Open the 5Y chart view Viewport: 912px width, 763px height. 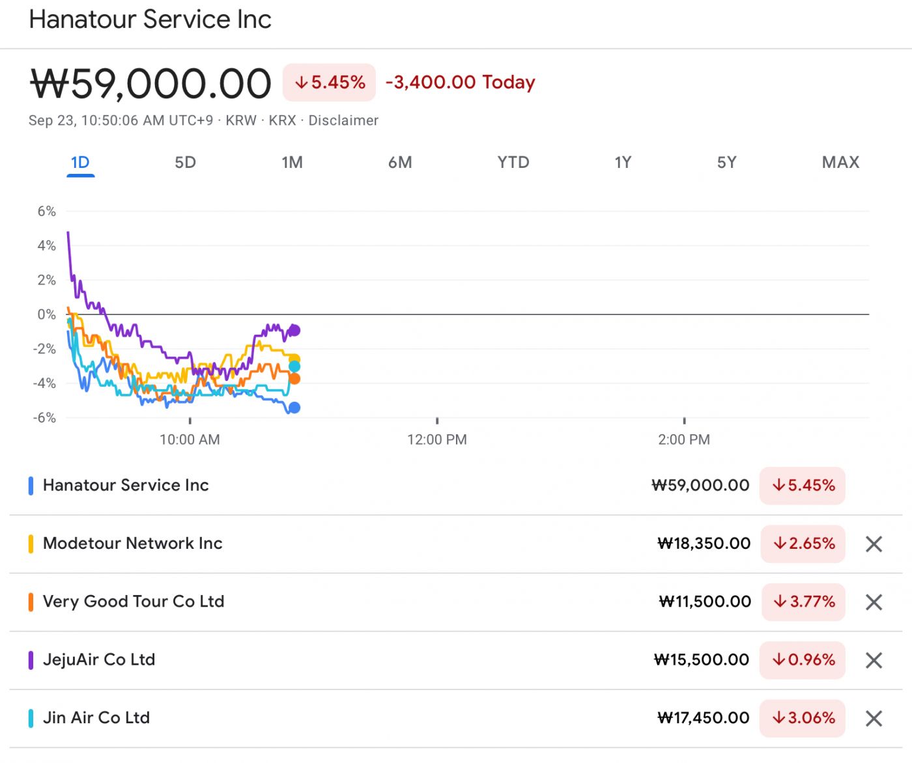click(726, 162)
